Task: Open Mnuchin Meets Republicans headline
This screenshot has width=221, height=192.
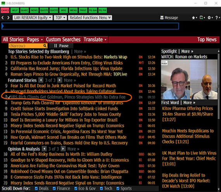Action: (x=188, y=136)
